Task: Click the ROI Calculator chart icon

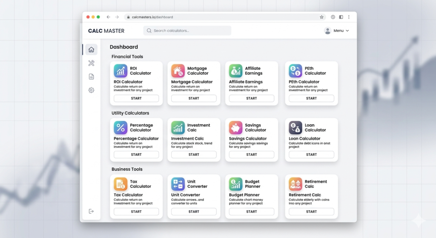Action: click(120, 71)
